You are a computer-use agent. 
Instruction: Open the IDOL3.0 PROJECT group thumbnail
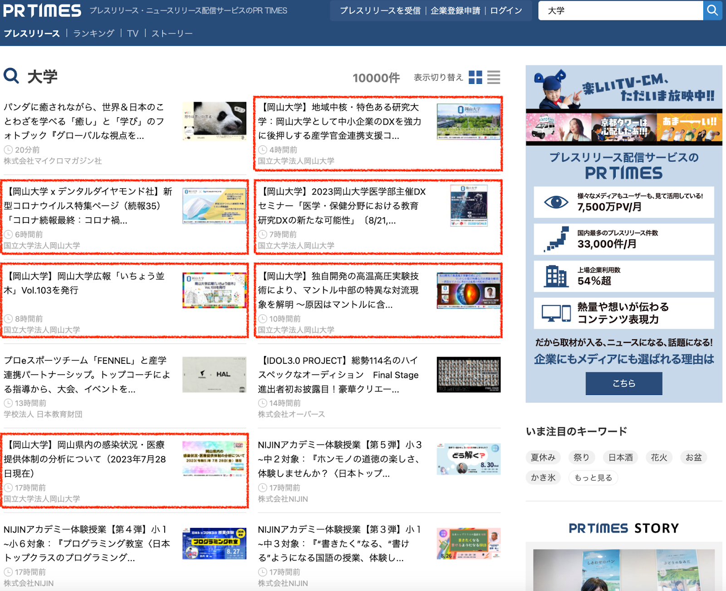pyautogui.click(x=469, y=375)
